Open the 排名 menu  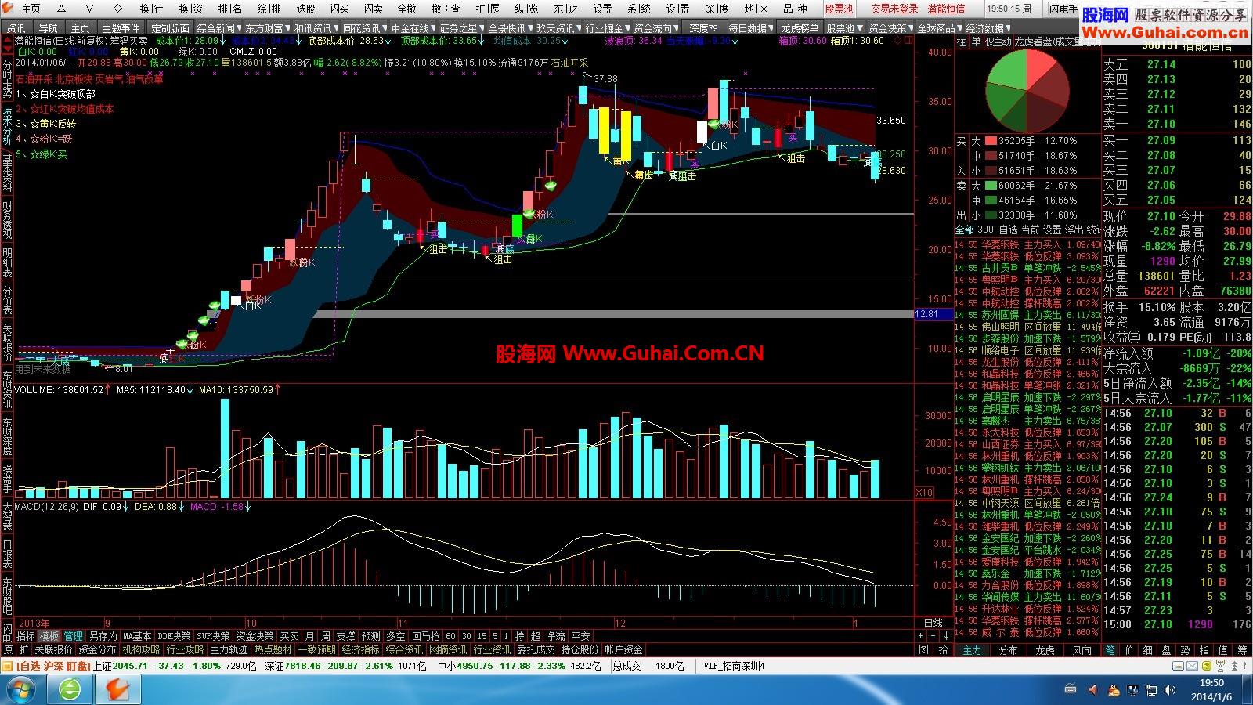(x=229, y=9)
